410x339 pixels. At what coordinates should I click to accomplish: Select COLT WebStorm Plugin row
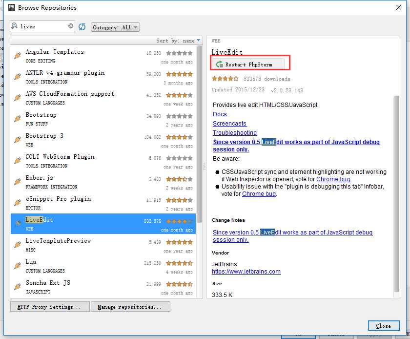point(103,161)
